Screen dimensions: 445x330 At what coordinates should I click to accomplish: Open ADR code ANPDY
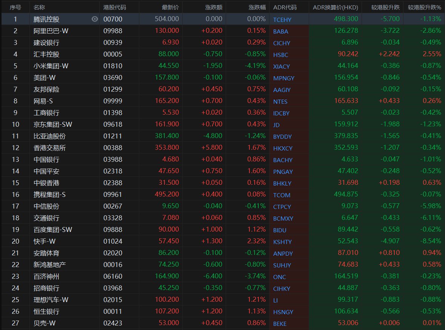pos(283,253)
